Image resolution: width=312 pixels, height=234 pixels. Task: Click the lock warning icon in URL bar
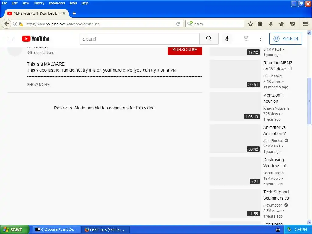(x=20, y=24)
